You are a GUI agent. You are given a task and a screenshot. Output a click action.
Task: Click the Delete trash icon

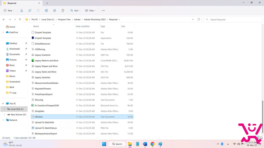(x=63, y=11)
